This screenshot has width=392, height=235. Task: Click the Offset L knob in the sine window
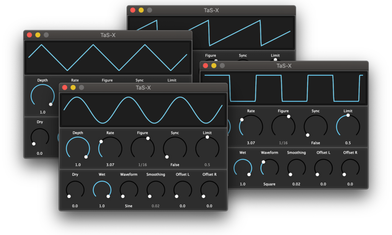(182, 189)
